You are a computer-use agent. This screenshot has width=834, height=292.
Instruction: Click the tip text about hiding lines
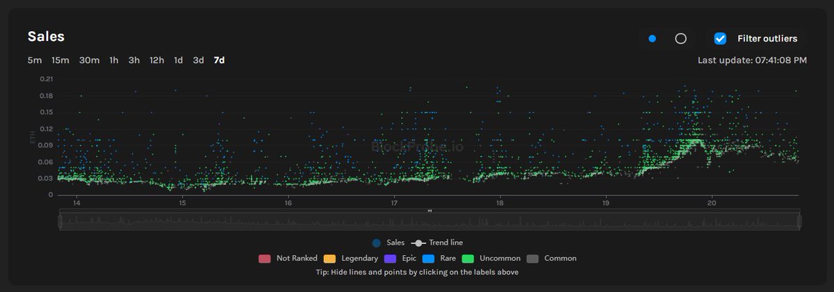tap(417, 272)
